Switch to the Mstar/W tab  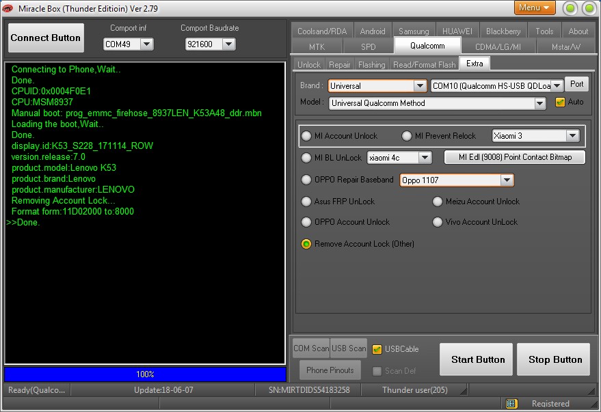(566, 46)
